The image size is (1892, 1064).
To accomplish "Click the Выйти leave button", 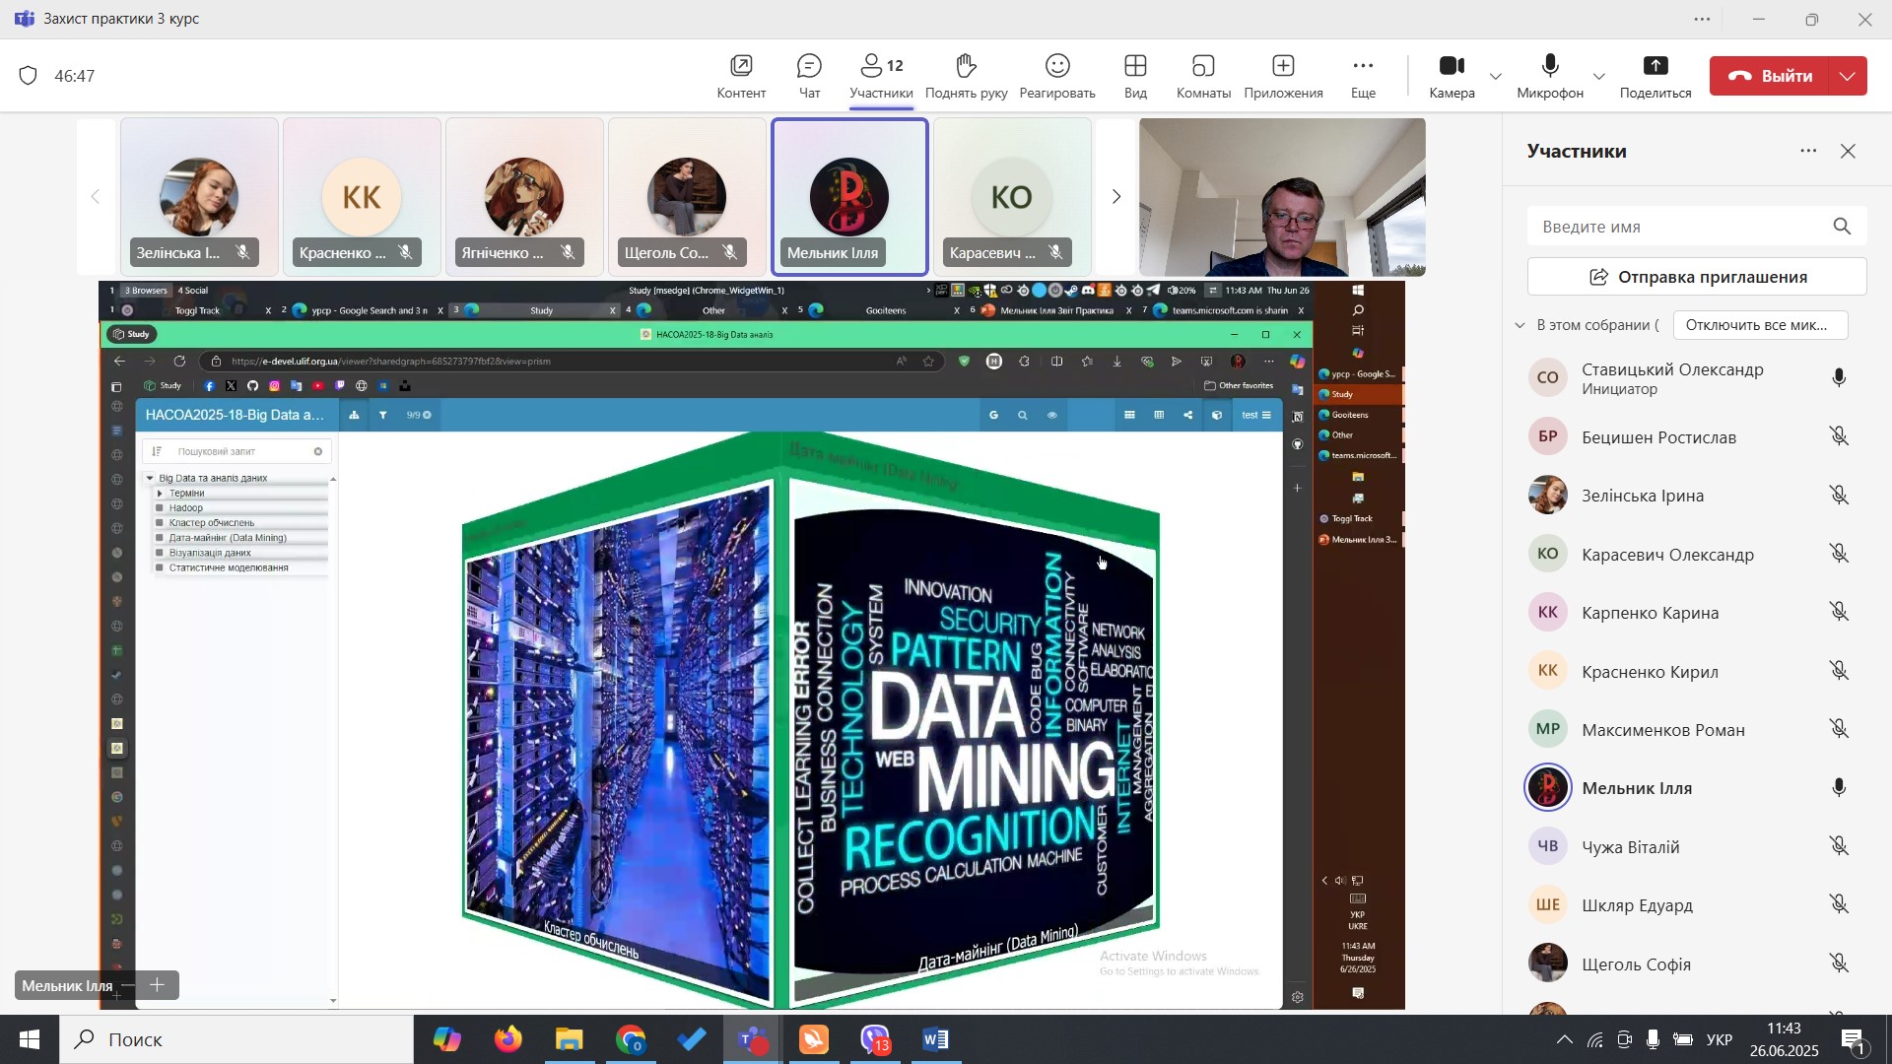I will click(1771, 76).
